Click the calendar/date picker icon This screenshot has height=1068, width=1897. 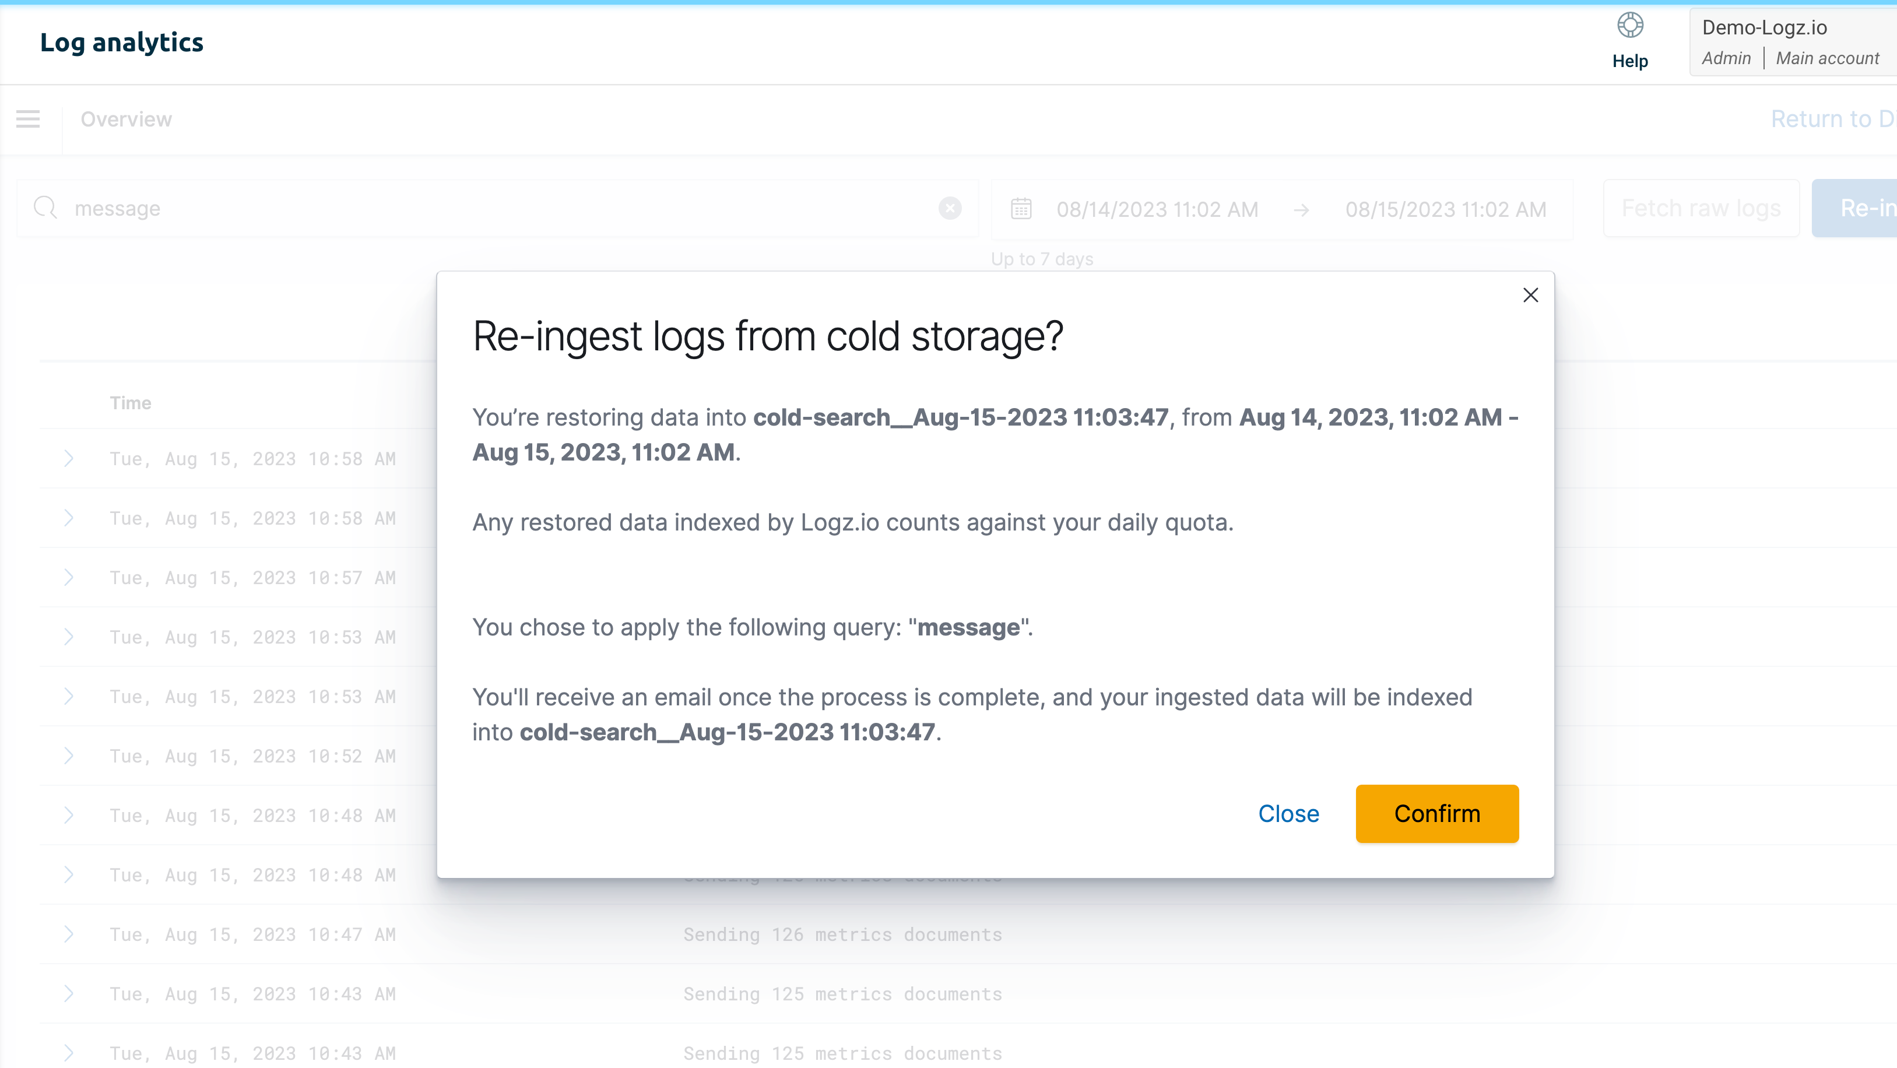(x=1021, y=208)
